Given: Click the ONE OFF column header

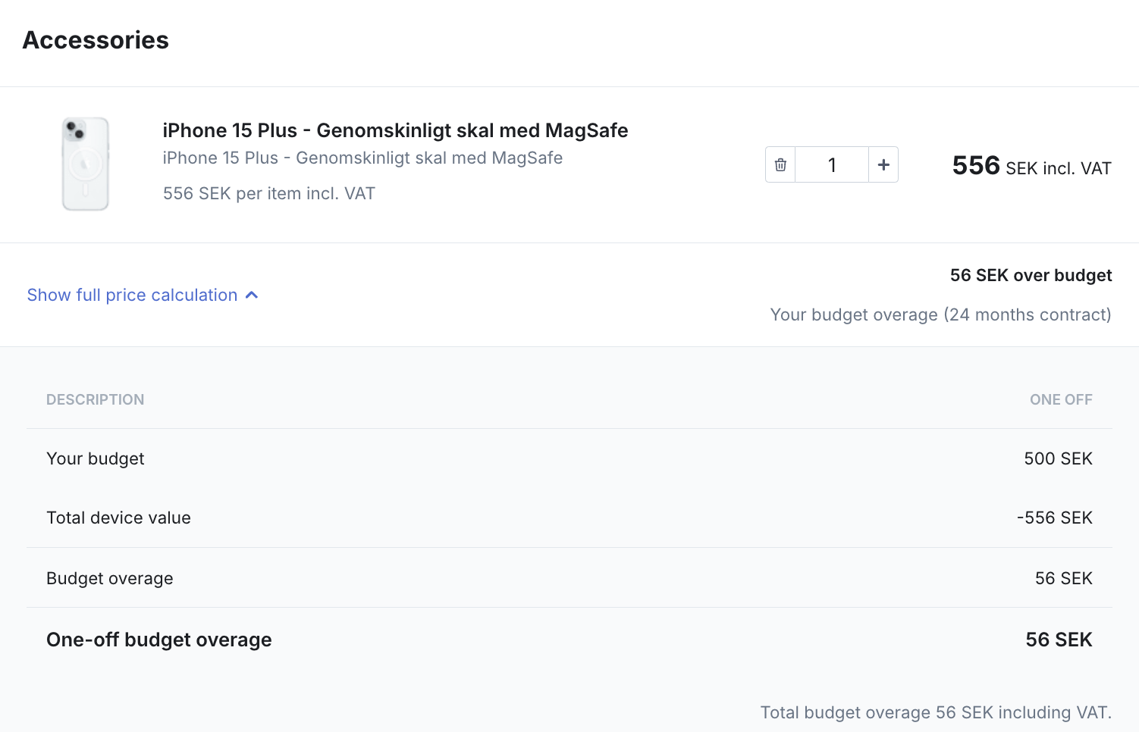Looking at the screenshot, I should (x=1061, y=399).
